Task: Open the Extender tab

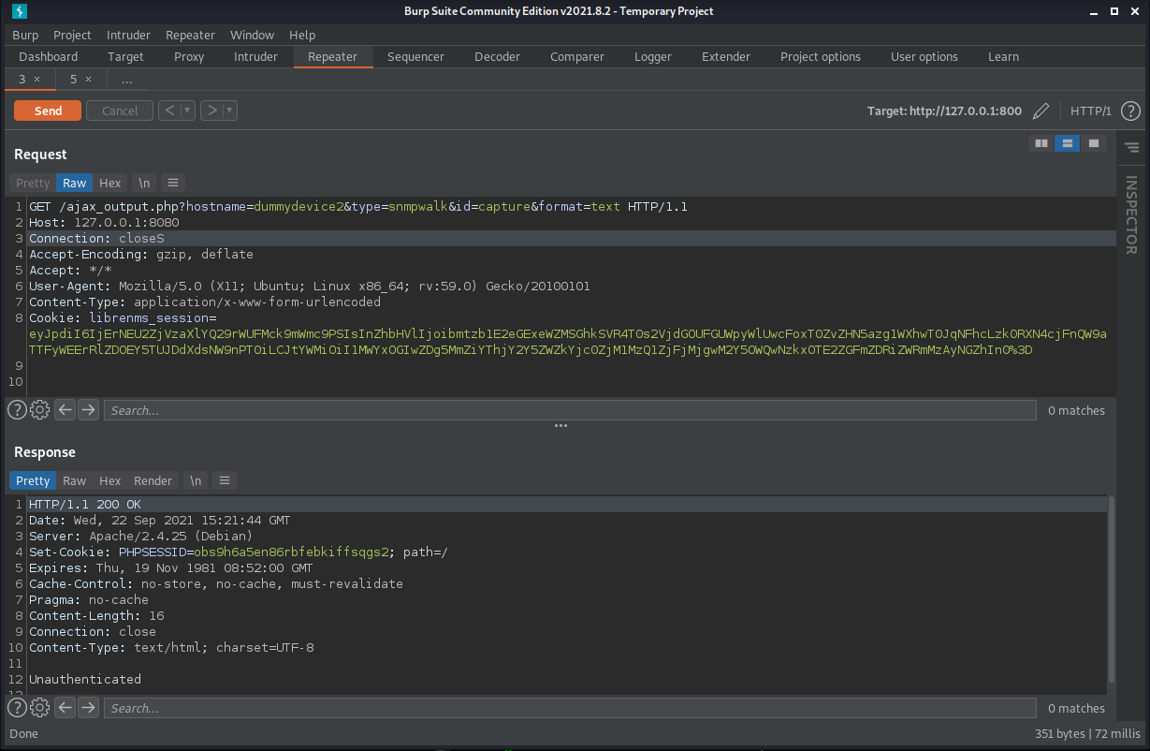Action: [726, 56]
